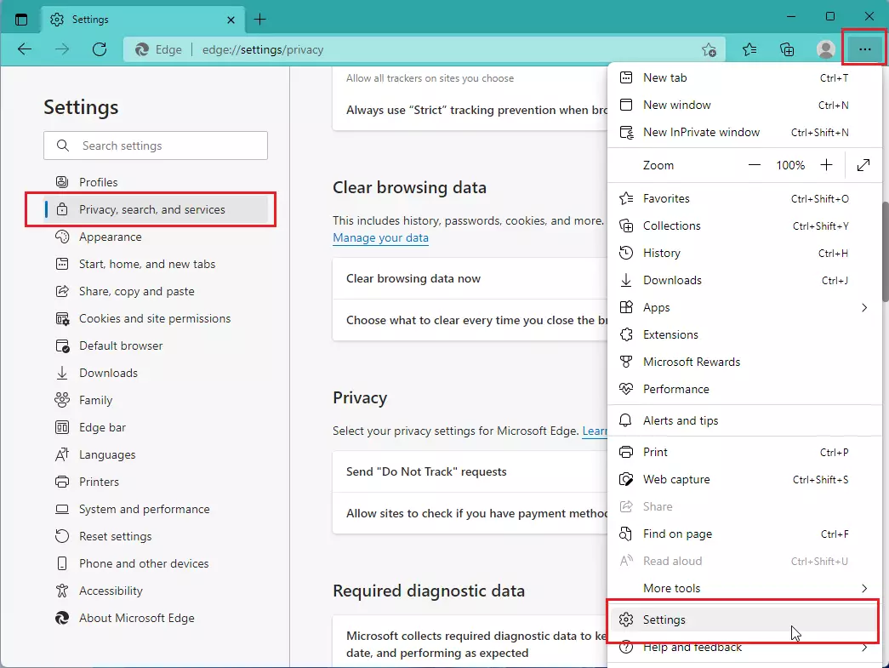This screenshot has width=889, height=668.
Task: Click the profile avatar icon
Action: tap(825, 49)
